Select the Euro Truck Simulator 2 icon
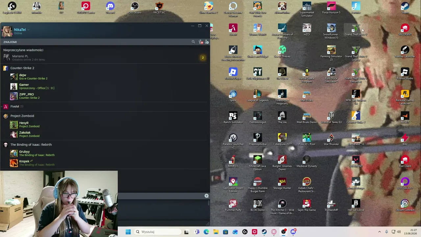The image size is (421, 237). (x=331, y=76)
